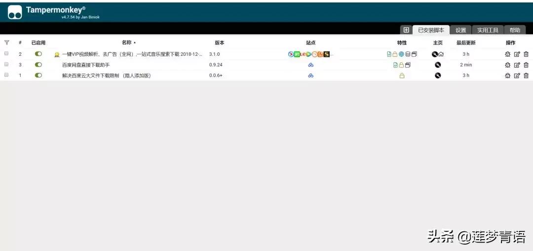This screenshot has width=533, height=251.
Task: Click yellow author icon before 一键VIP视频解析
Action: [57, 54]
